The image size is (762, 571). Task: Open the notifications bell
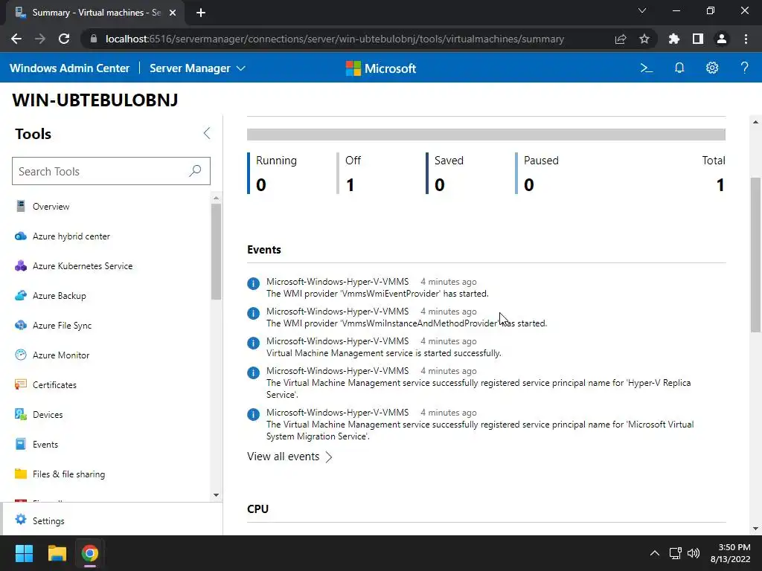tap(679, 68)
